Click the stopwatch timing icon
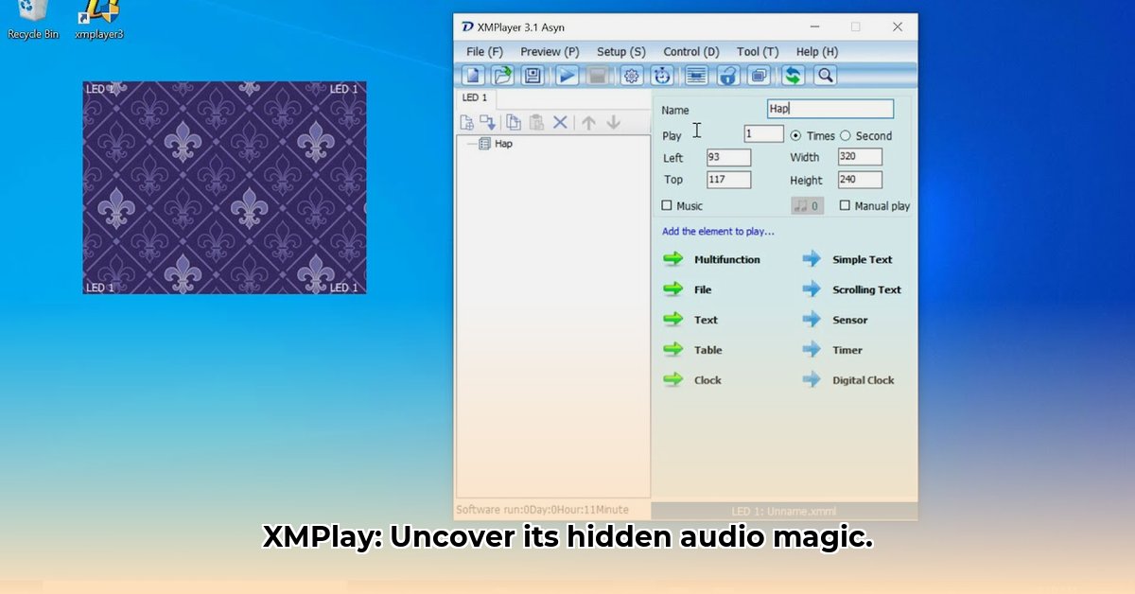 tap(662, 76)
